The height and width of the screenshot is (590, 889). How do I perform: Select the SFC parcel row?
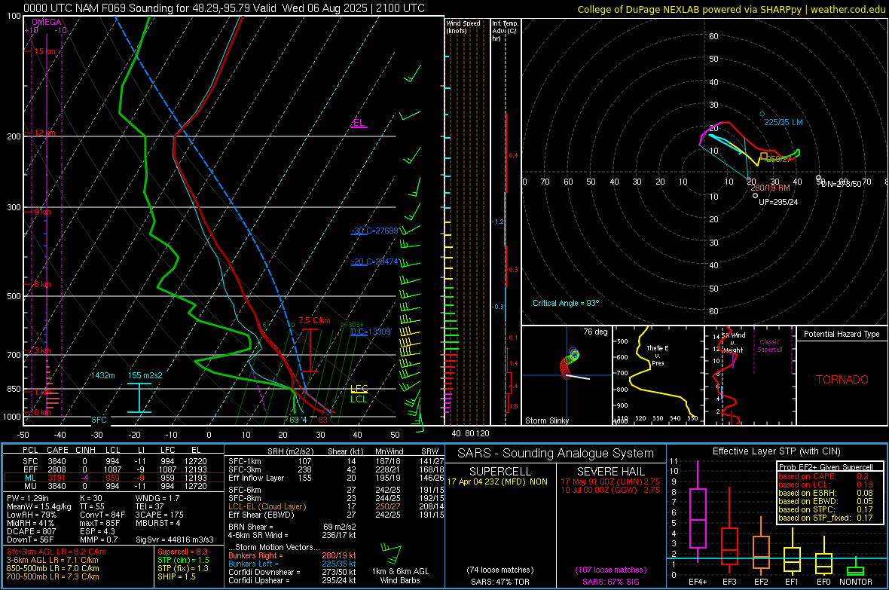[114, 461]
